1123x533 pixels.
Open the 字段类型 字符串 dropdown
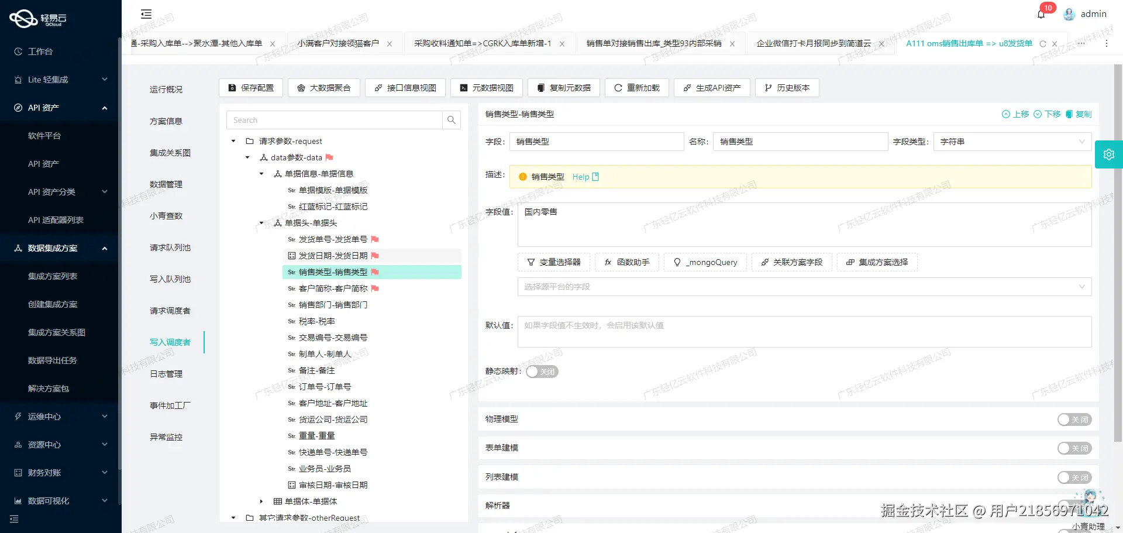1011,141
